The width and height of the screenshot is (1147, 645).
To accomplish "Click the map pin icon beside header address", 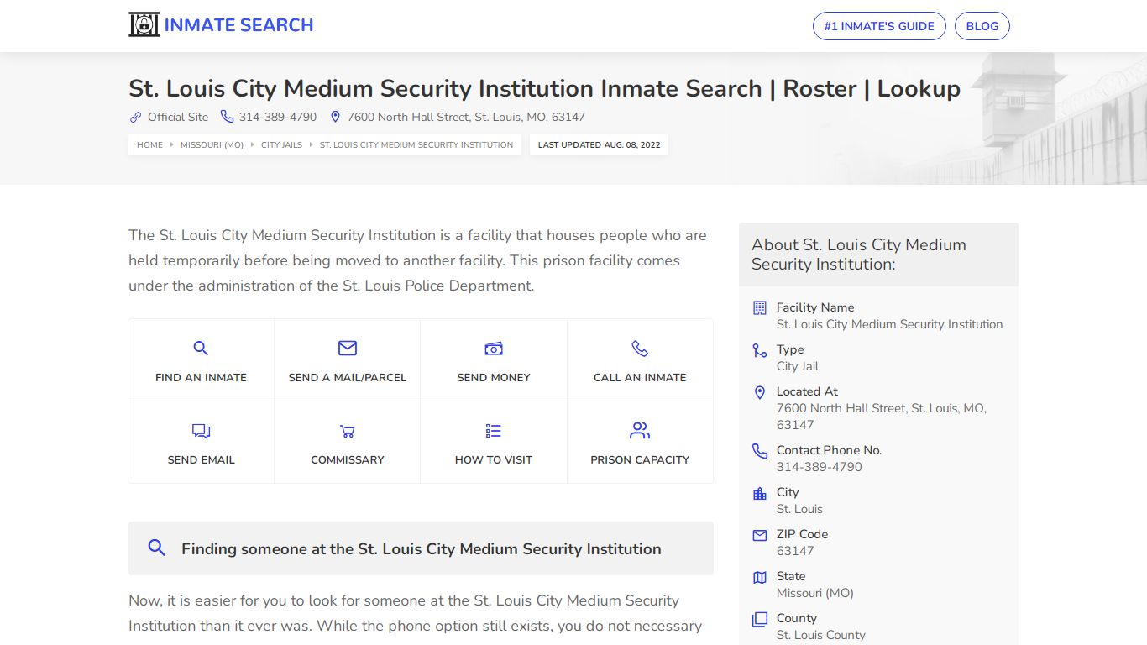I will 335,117.
